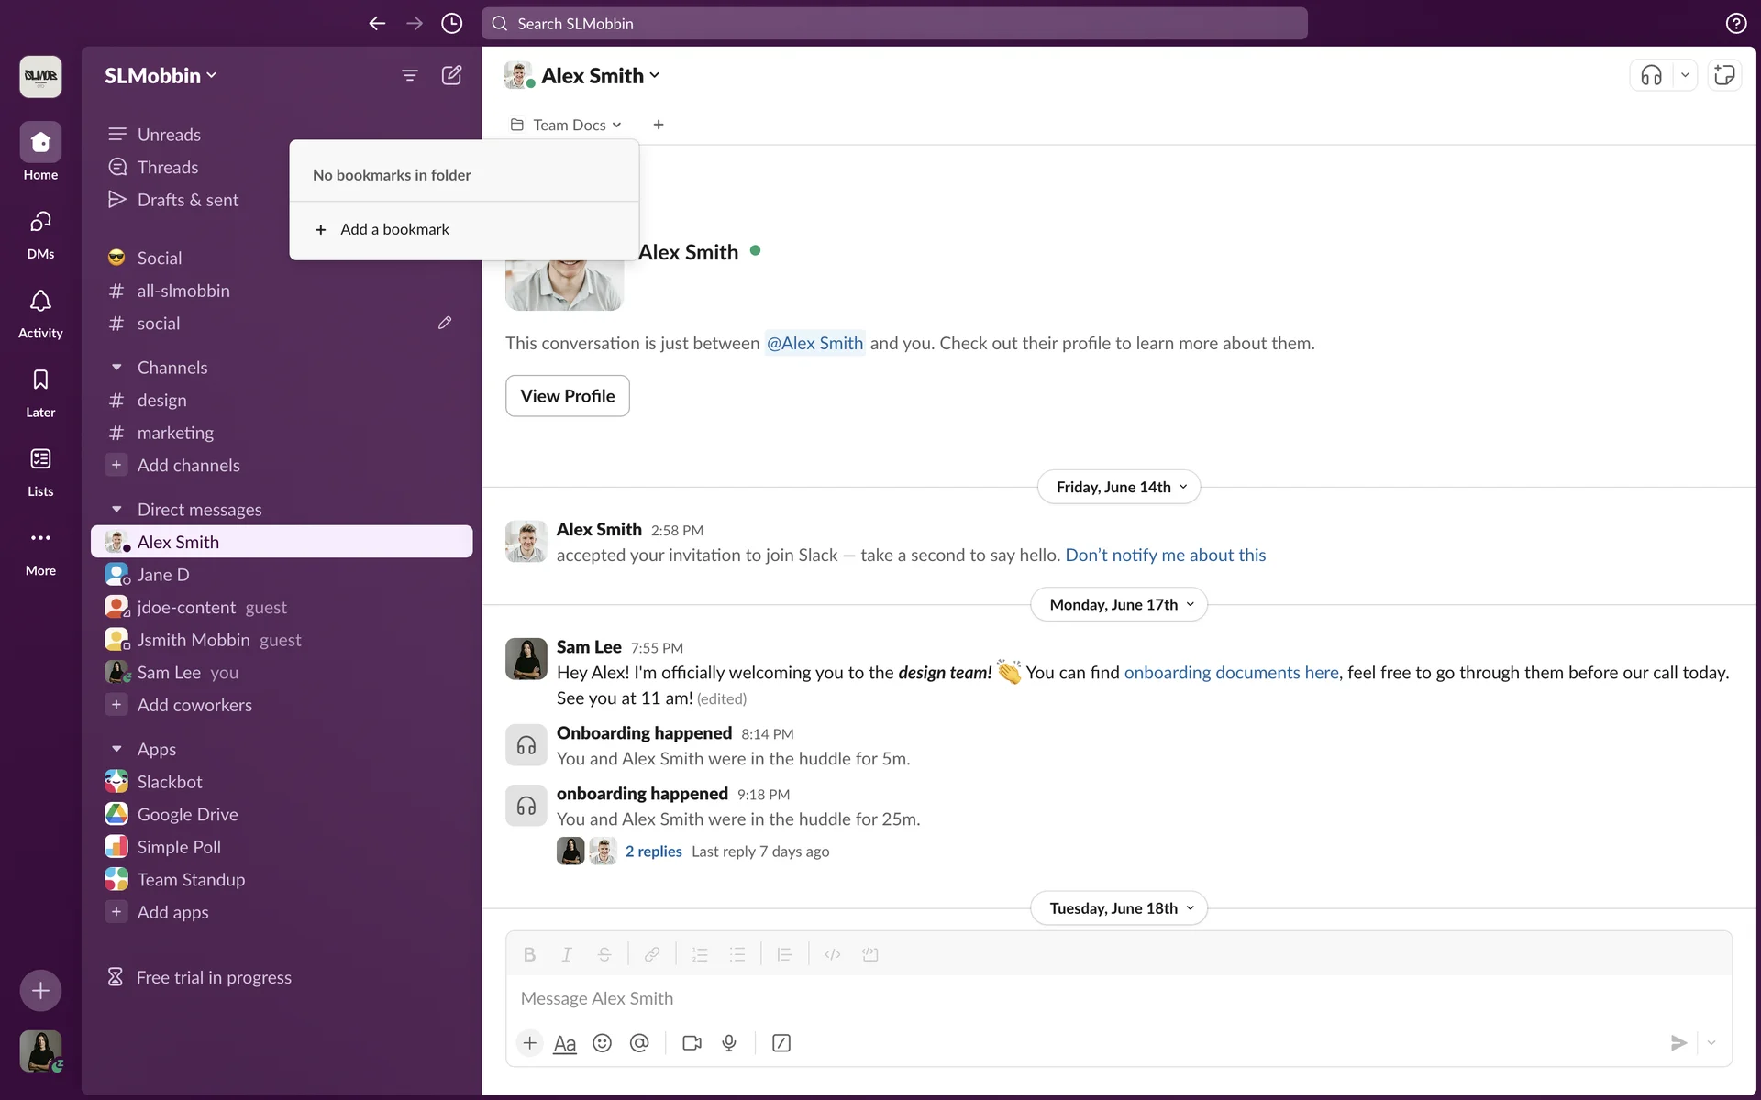Toggle the Aa formatting toolbar visibility
This screenshot has height=1100, width=1761.
(x=565, y=1043)
